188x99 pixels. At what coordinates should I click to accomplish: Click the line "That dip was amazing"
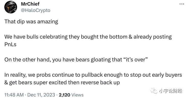[x=31, y=22]
